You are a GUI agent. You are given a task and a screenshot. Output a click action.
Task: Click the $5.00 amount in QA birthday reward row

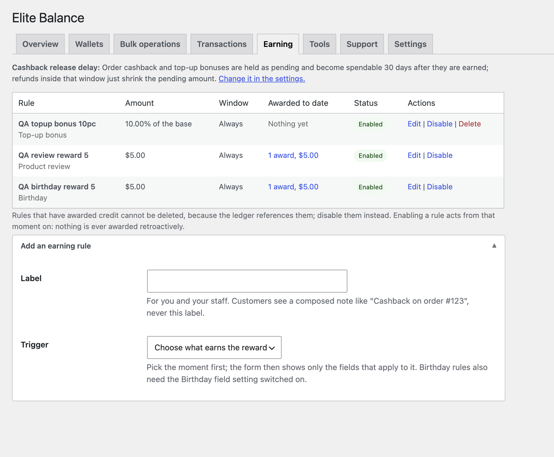point(135,187)
